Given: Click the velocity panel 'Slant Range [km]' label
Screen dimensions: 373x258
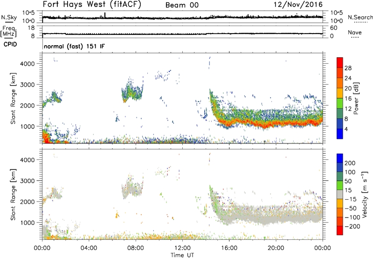Looking at the screenshot, I should click(x=13, y=195).
